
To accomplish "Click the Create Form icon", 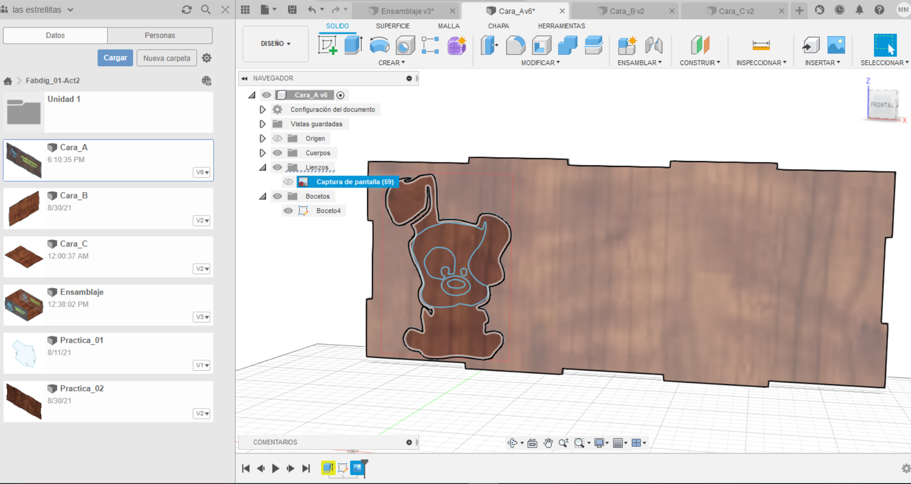I will click(457, 45).
